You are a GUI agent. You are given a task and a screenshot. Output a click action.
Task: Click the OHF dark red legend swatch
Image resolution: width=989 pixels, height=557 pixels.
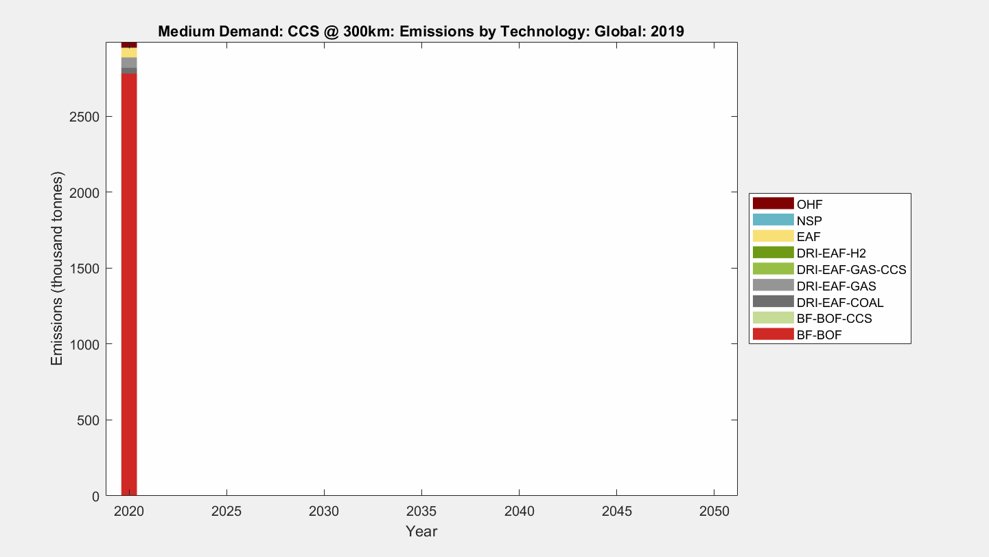[x=773, y=204]
